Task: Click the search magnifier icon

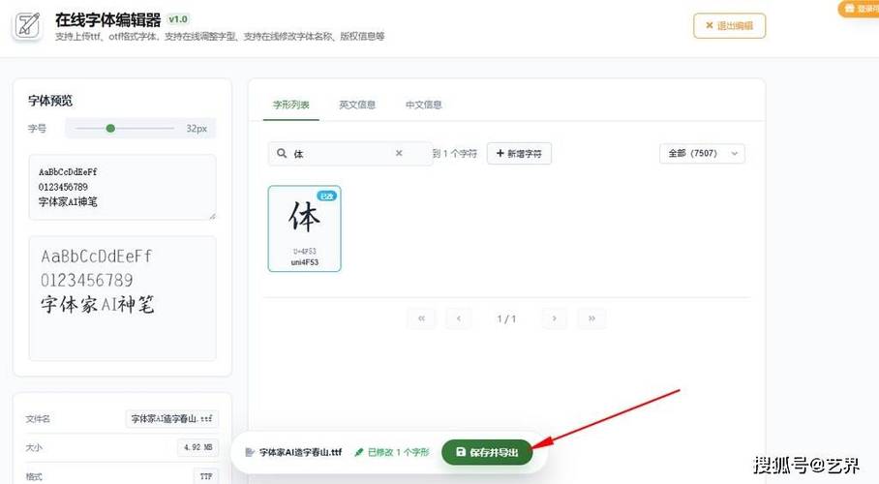Action: pyautogui.click(x=282, y=153)
